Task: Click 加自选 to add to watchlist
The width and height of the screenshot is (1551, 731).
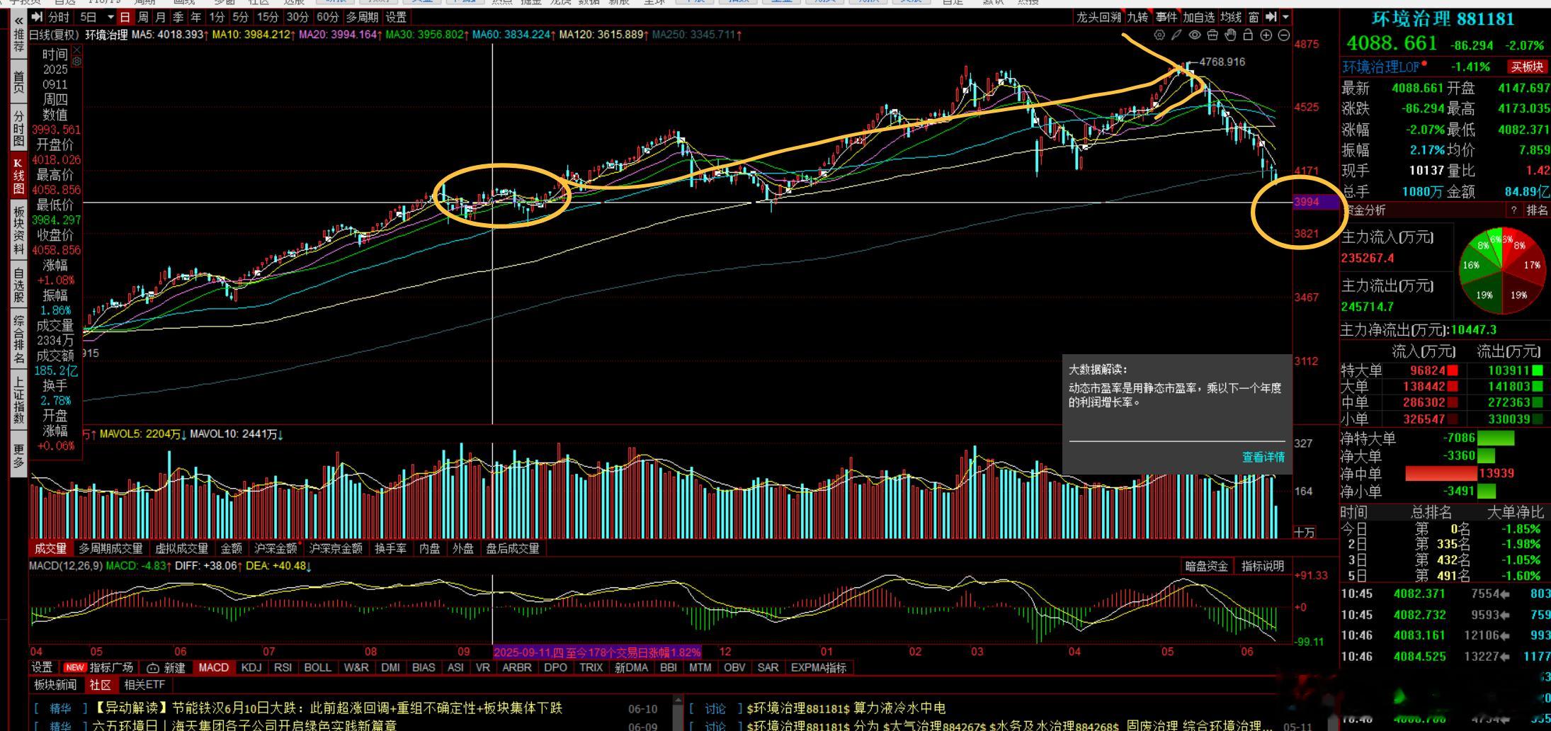Action: pyautogui.click(x=1199, y=17)
